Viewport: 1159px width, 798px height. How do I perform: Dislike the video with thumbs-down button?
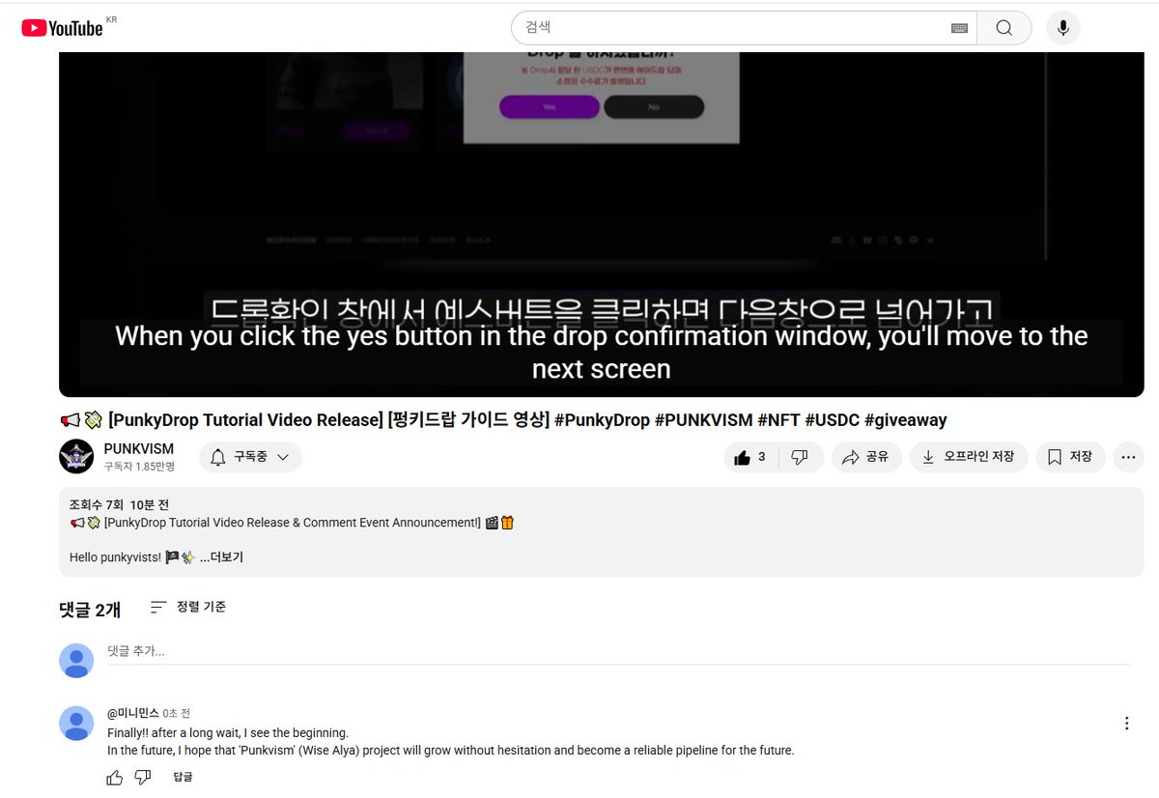point(800,457)
